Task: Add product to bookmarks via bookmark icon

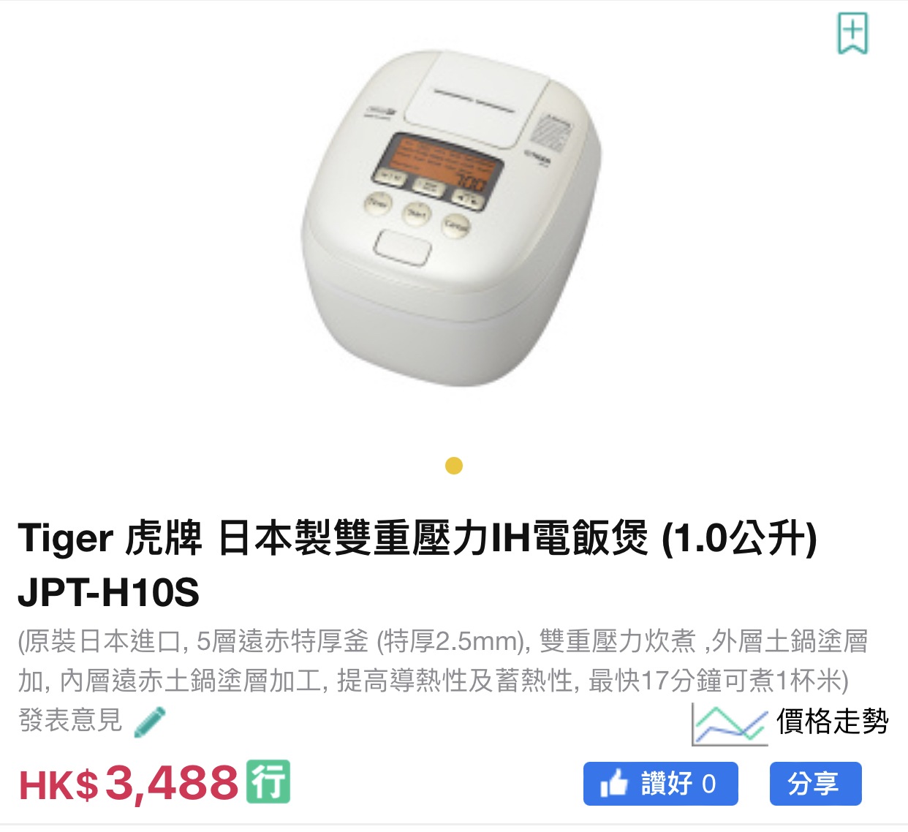Action: tap(852, 33)
